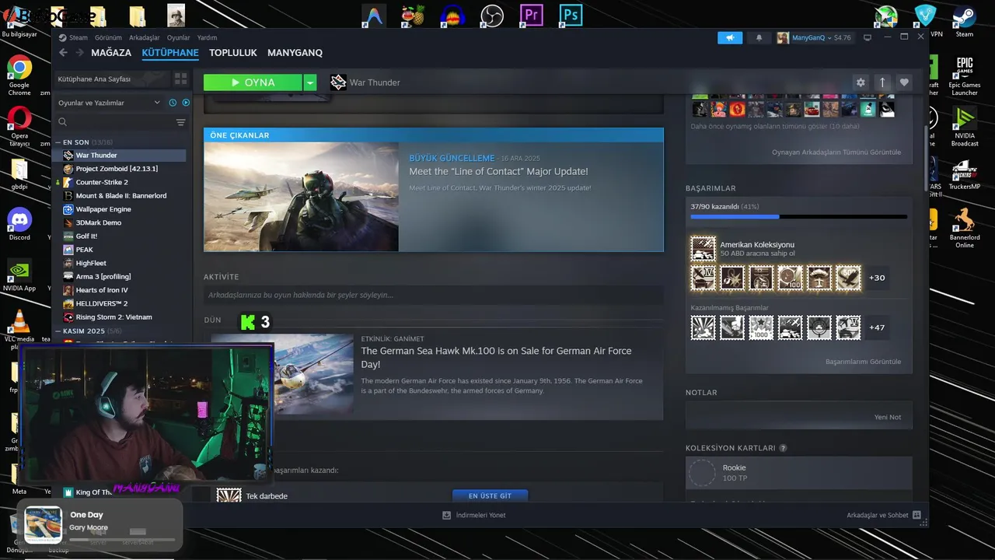The height and width of the screenshot is (560, 995).
Task: Open Google Chrome on the desktop
Action: click(x=19, y=75)
